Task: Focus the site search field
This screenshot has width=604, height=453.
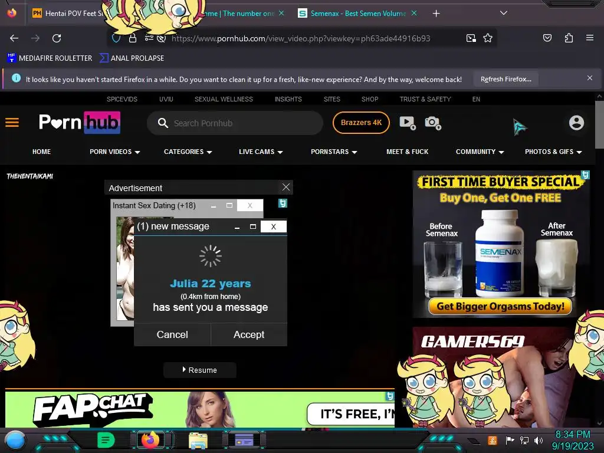Action: 235,123
